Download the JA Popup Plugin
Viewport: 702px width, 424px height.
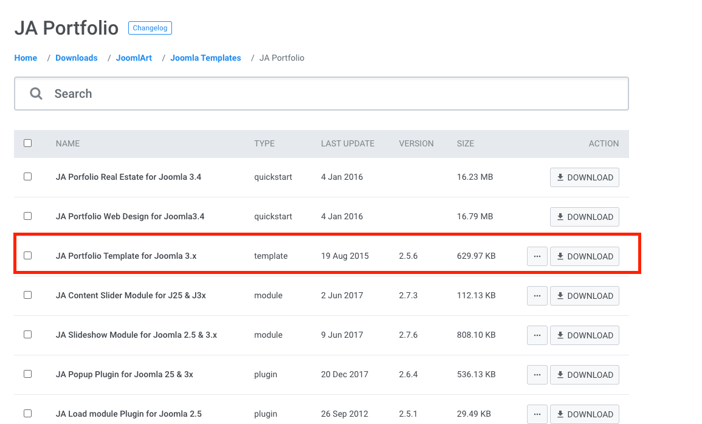pyautogui.click(x=584, y=375)
